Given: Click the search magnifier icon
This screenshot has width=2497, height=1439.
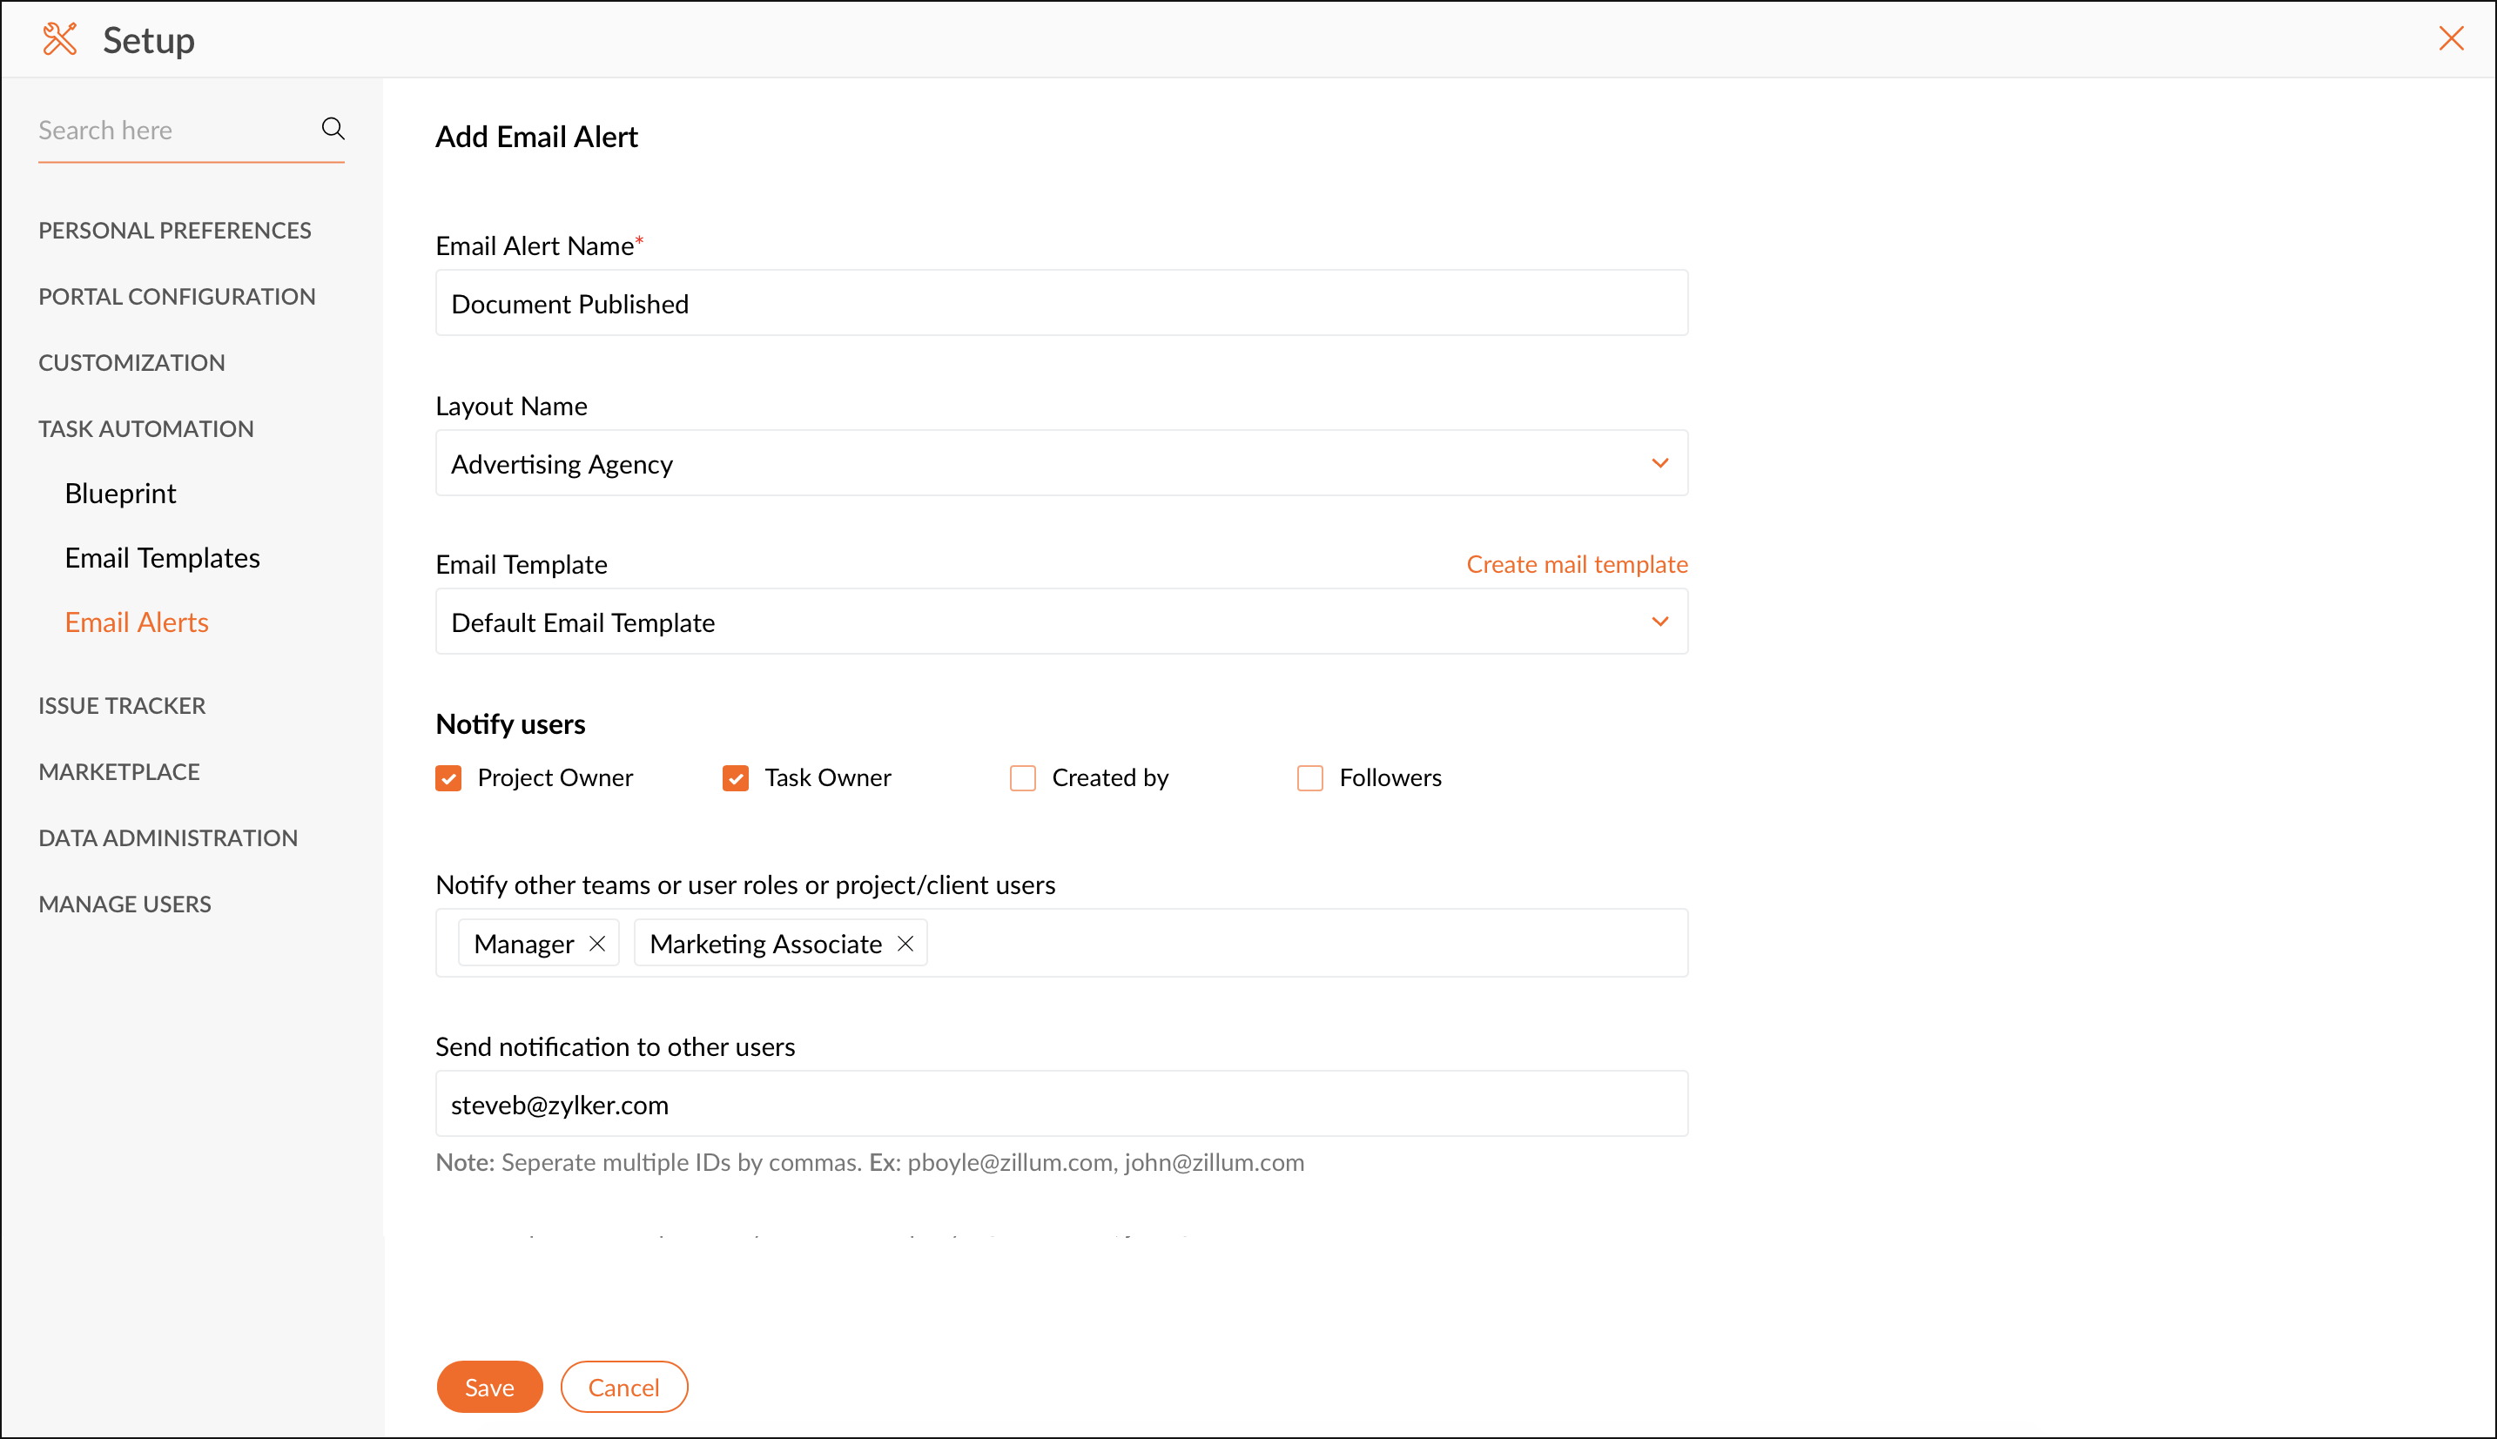Looking at the screenshot, I should coord(333,129).
